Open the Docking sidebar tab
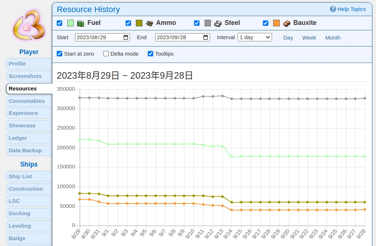 point(29,213)
